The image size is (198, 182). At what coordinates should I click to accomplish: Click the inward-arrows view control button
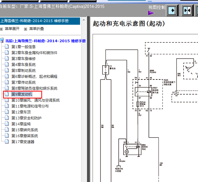click(x=187, y=10)
